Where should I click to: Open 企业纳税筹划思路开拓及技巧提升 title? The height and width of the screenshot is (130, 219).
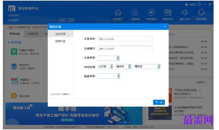click(188, 109)
